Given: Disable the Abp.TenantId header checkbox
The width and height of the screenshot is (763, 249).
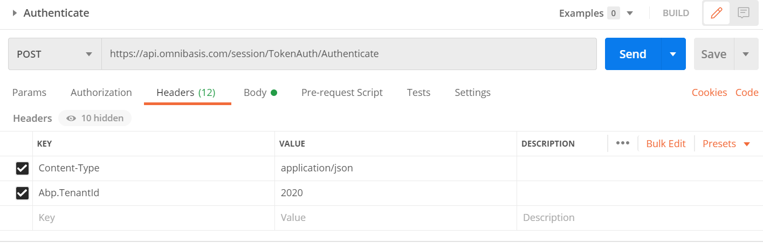Looking at the screenshot, I should (22, 193).
